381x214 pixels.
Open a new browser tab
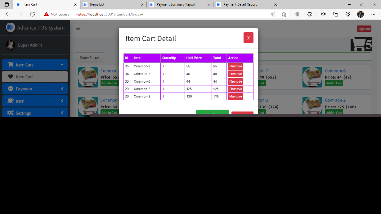click(285, 4)
